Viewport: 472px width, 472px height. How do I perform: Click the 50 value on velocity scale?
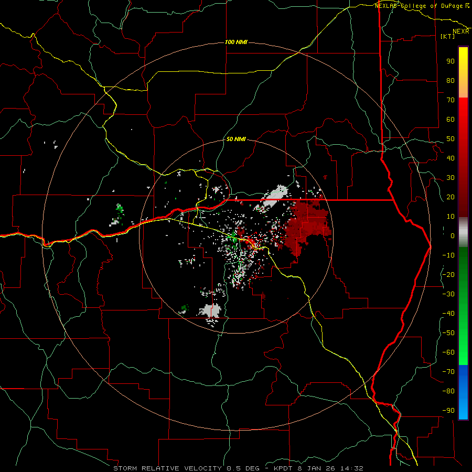450,139
